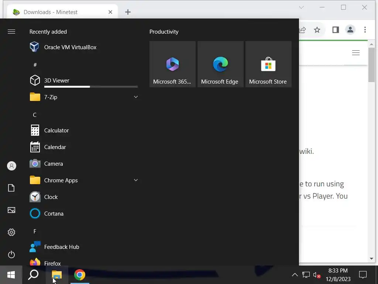Click the Productivity group title
The width and height of the screenshot is (378, 284).
pos(164,32)
